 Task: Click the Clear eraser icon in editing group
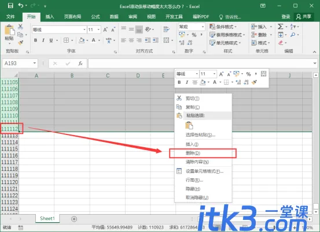coord(281,43)
